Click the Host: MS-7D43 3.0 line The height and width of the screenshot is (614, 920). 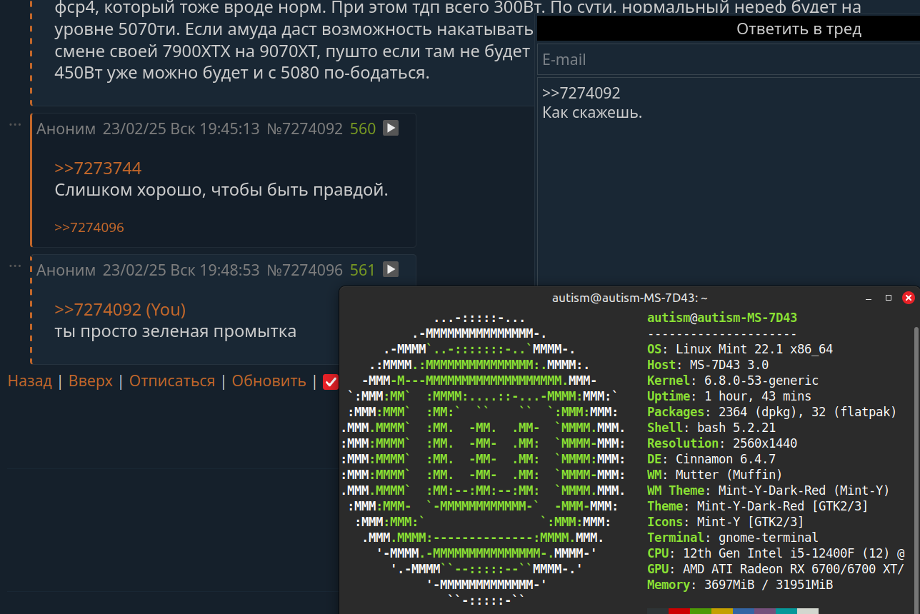coord(708,365)
